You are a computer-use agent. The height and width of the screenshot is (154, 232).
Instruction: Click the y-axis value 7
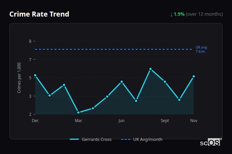[x=30, y=60]
